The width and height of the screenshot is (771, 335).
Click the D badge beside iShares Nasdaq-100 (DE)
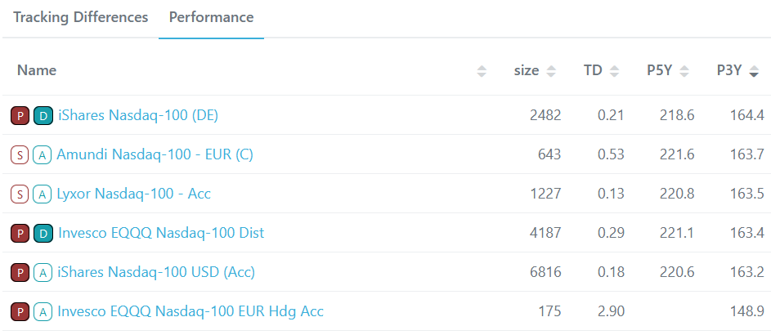click(43, 115)
